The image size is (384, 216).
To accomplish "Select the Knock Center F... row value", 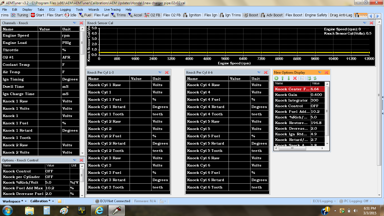I will click(x=317, y=89).
